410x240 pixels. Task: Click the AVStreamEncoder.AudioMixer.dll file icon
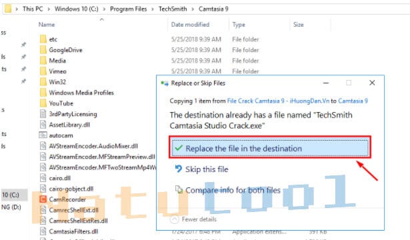(43, 146)
